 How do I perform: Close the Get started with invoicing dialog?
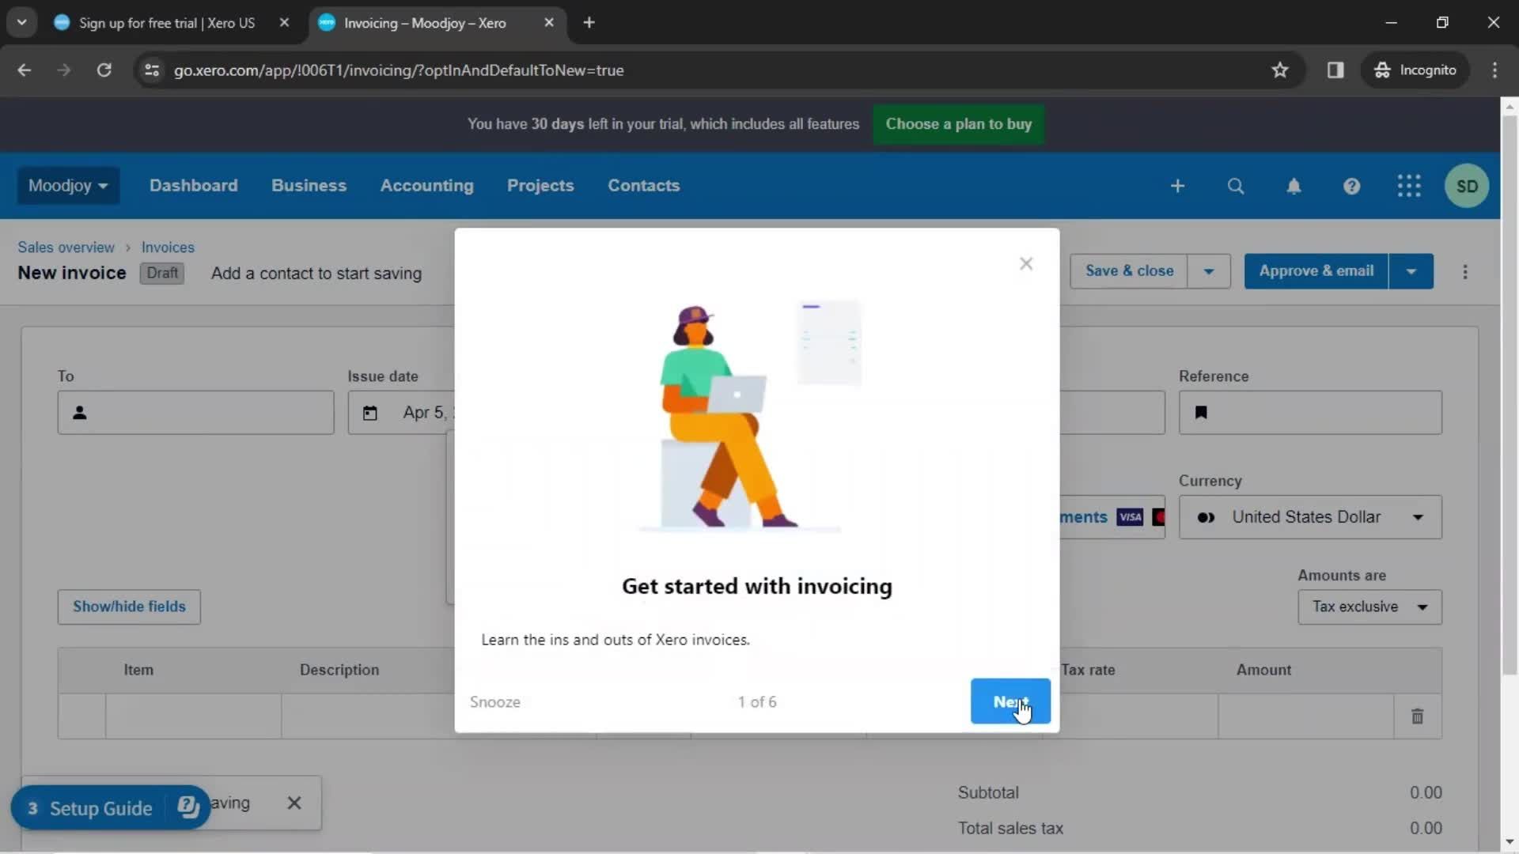1026,264
